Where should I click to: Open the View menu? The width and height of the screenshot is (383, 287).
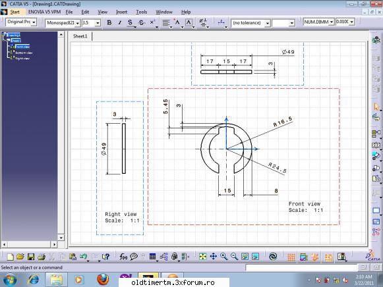(103, 12)
